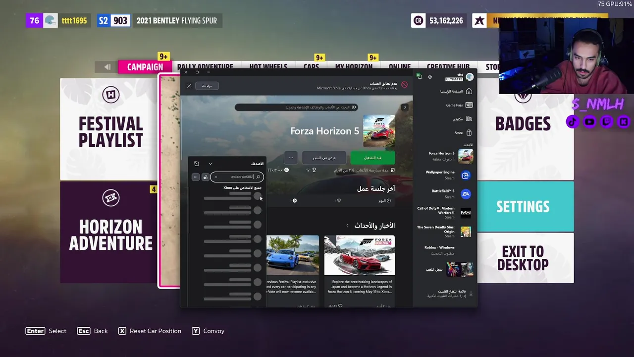Focus the friends search field with exiledrain606

237,177
